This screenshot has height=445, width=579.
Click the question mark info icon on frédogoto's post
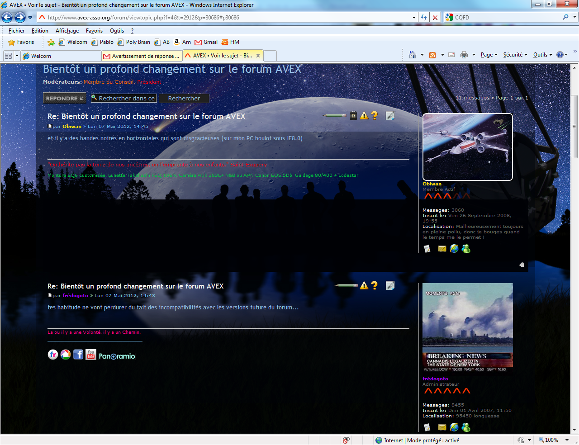374,285
